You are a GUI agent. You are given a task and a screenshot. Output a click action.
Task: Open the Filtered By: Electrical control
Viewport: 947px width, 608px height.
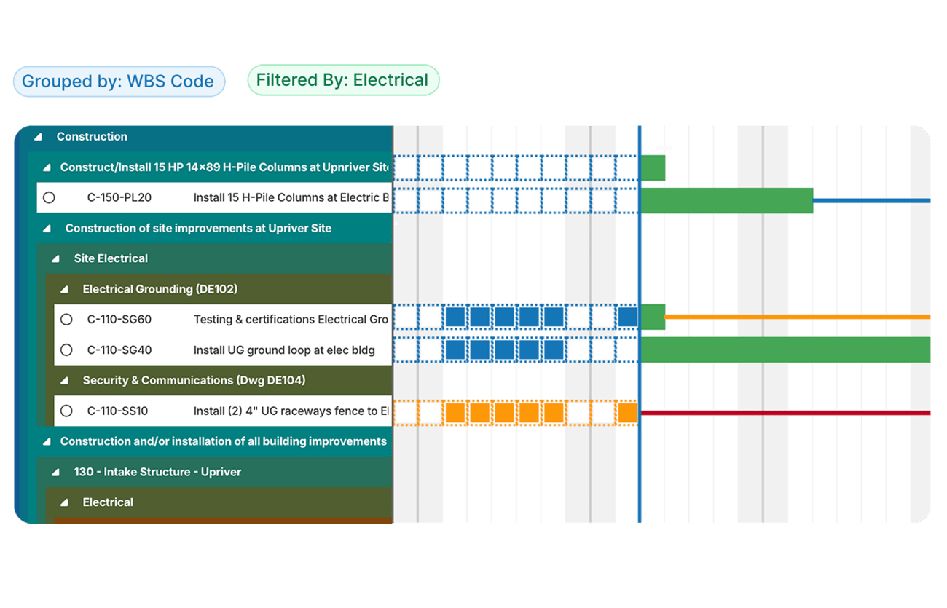click(x=342, y=80)
